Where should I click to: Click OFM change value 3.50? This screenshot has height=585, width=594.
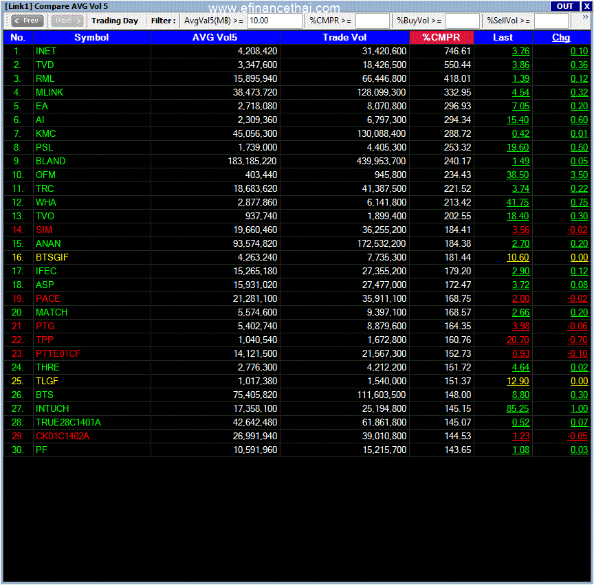pos(580,175)
